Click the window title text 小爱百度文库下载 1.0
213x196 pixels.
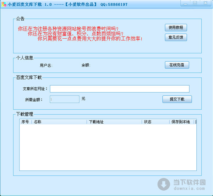29,4
